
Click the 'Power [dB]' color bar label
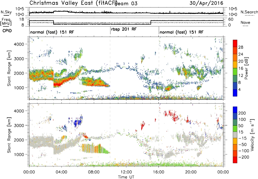(246, 68)
